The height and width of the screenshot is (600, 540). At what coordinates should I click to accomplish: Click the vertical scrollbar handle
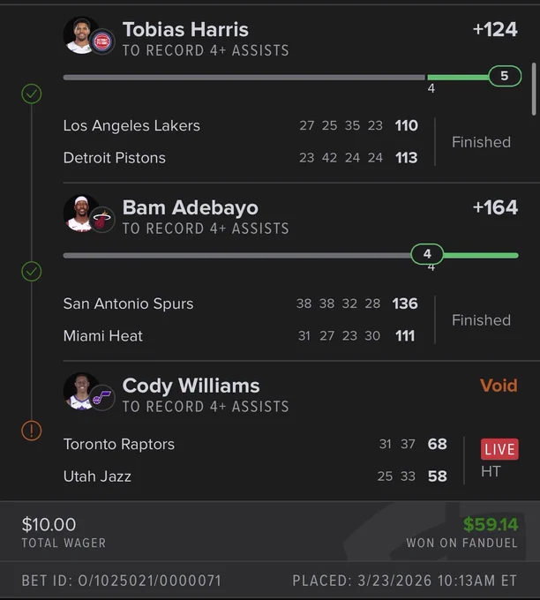pos(534,89)
